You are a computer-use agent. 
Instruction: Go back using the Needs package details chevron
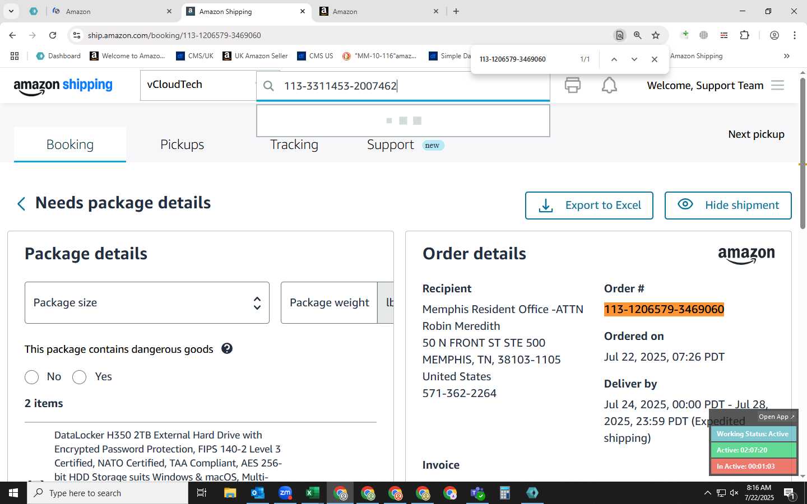(x=21, y=204)
